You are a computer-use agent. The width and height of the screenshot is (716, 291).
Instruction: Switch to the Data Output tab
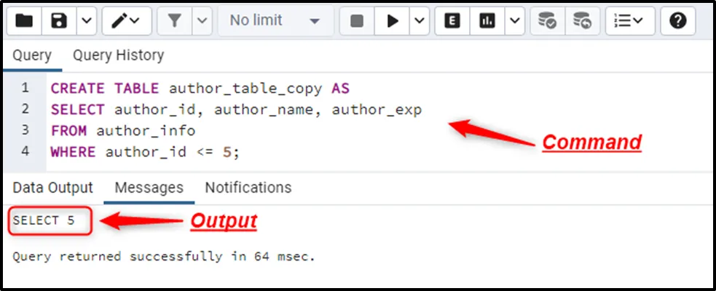[52, 188]
